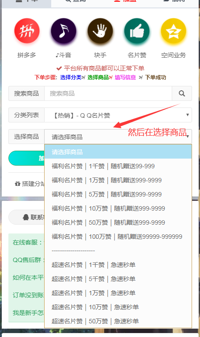The width and height of the screenshot is (200, 337).
Task: Click into the 搜索商品 input field
Action: pyautogui.click(x=108, y=93)
